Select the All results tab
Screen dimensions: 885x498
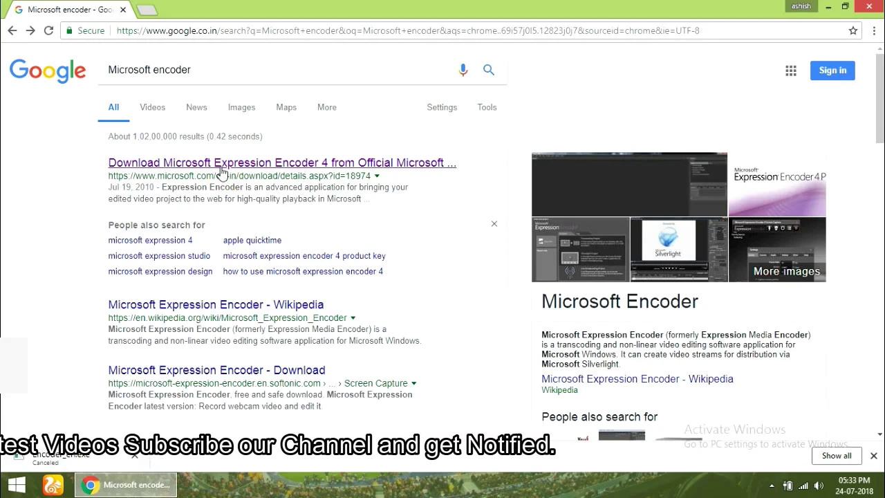point(113,107)
